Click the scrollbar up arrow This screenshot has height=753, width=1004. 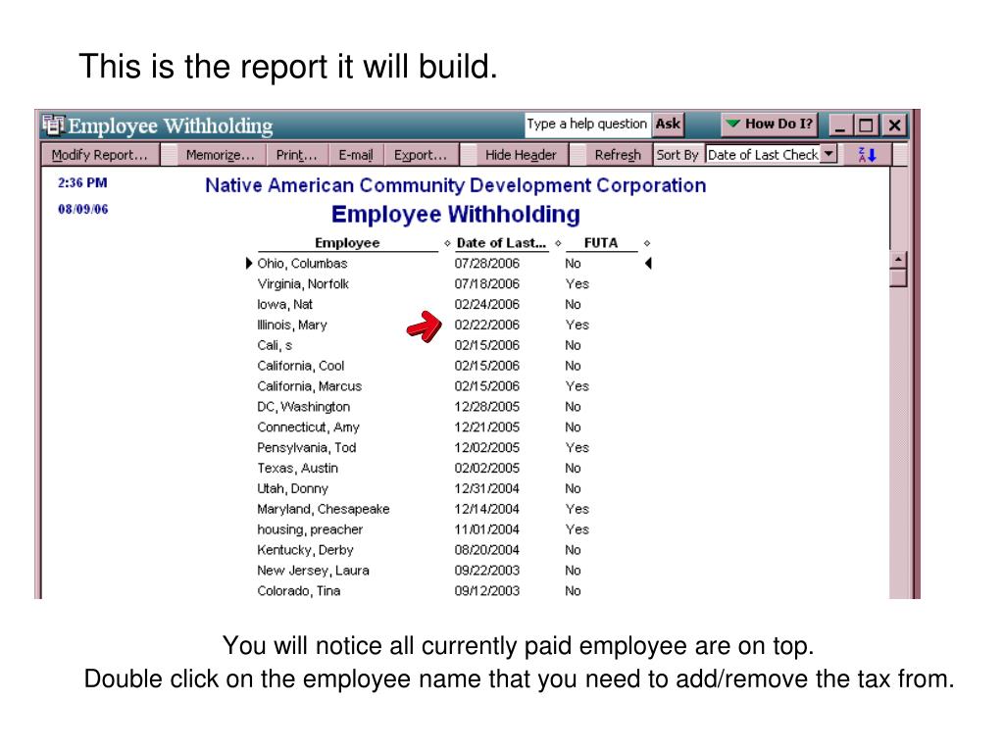(898, 260)
